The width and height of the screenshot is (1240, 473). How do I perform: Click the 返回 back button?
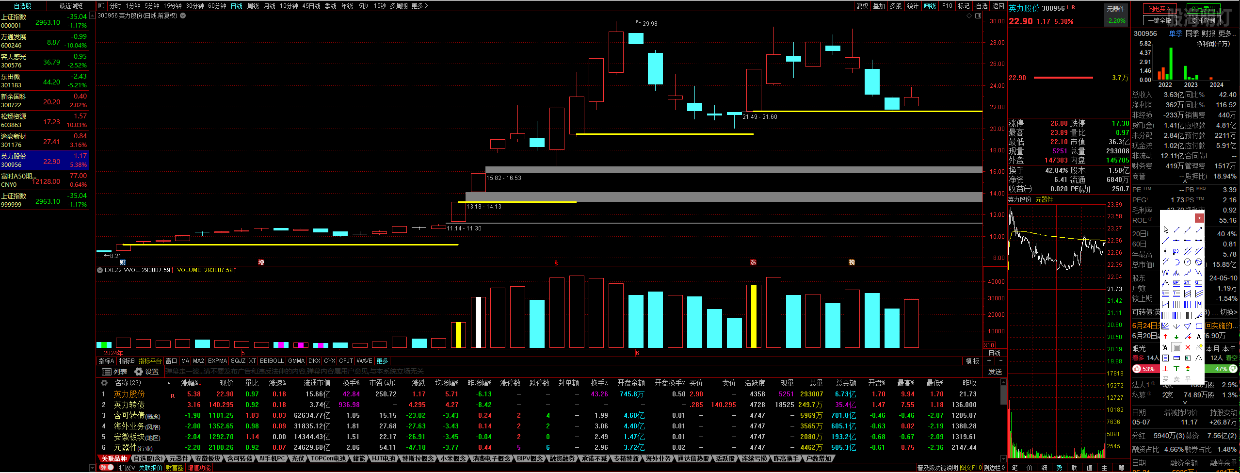tap(998, 6)
